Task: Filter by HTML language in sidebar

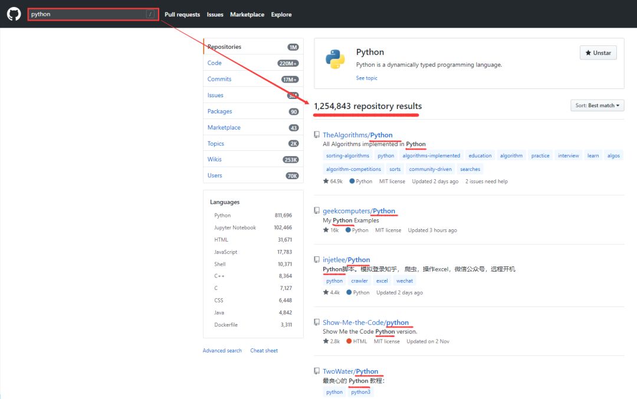Action: [x=253, y=240]
